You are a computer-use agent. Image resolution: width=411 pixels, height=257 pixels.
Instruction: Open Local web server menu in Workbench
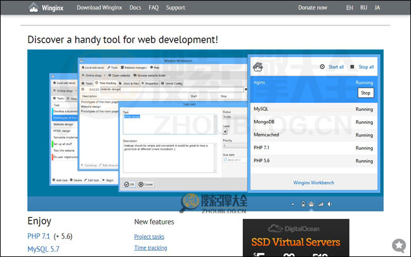(x=93, y=68)
